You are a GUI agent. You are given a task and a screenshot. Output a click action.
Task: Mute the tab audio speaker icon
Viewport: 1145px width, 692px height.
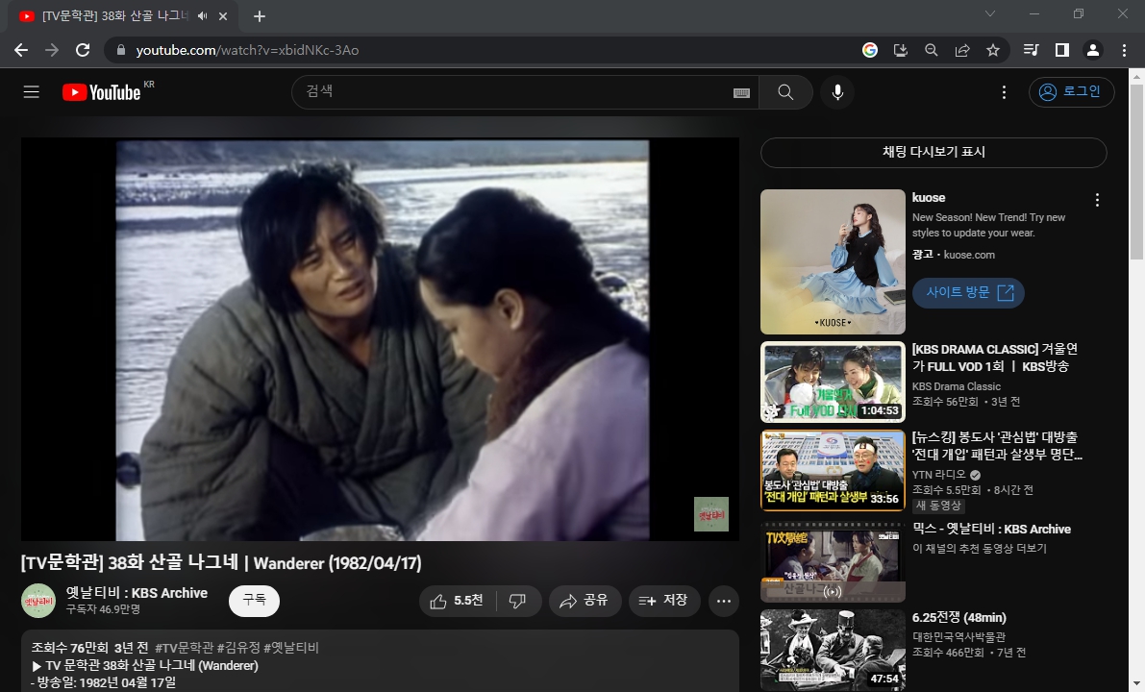click(202, 15)
